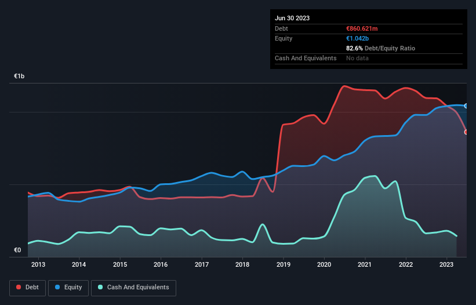Click the Debt label in tooltip
The width and height of the screenshot is (476, 305).
pyautogui.click(x=281, y=28)
